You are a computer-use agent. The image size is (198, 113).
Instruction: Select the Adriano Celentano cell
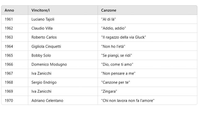tap(63, 100)
